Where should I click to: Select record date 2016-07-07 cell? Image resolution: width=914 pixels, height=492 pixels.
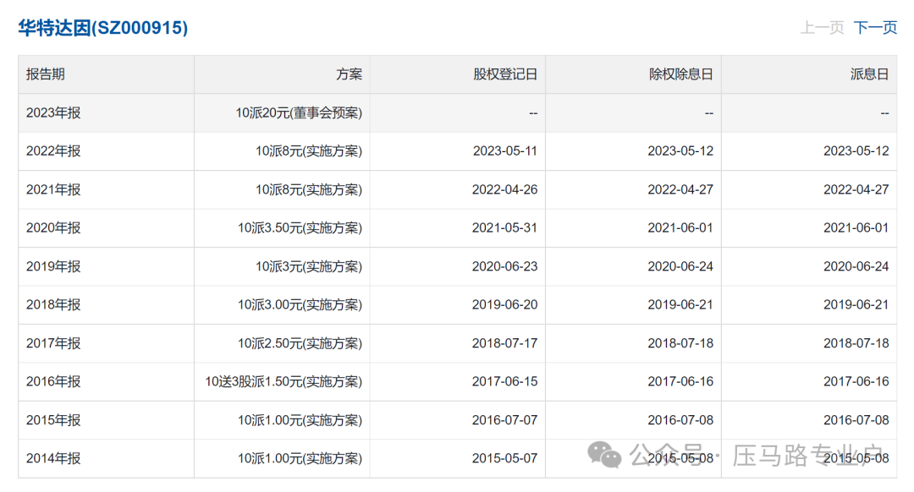coord(504,420)
